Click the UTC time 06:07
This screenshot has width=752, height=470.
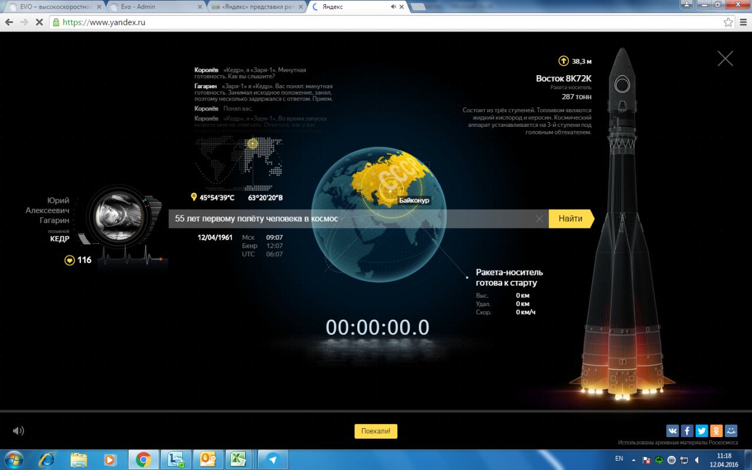pos(274,254)
